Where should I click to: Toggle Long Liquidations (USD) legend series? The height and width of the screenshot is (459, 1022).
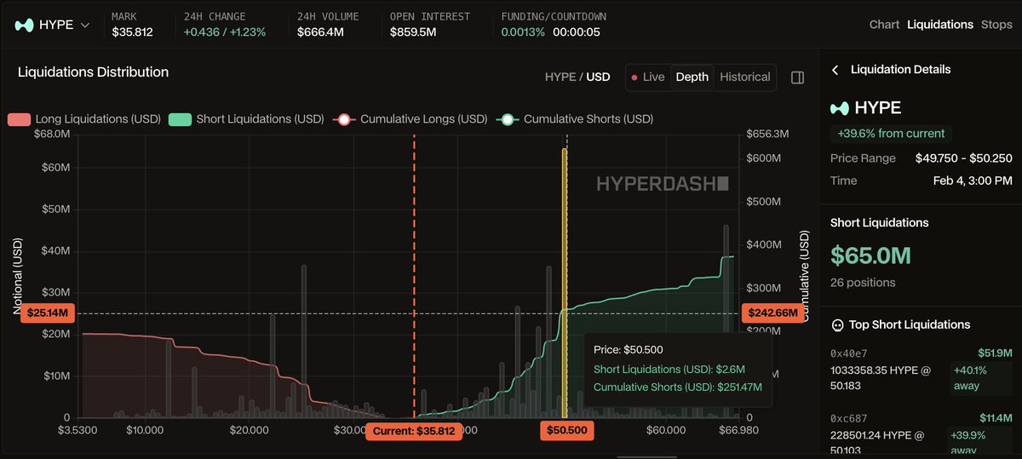86,119
